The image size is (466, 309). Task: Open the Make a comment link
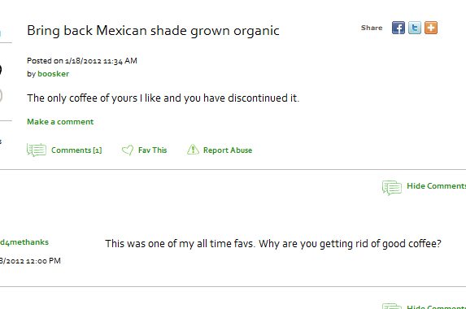tap(60, 122)
